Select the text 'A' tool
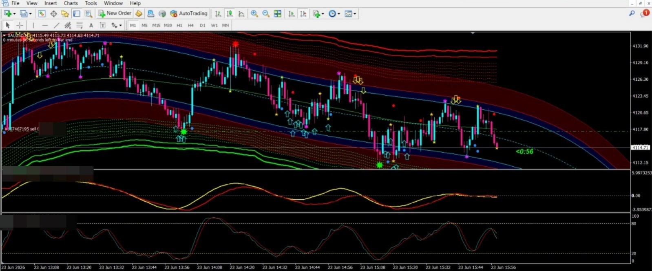The image size is (652, 271). tap(91, 25)
